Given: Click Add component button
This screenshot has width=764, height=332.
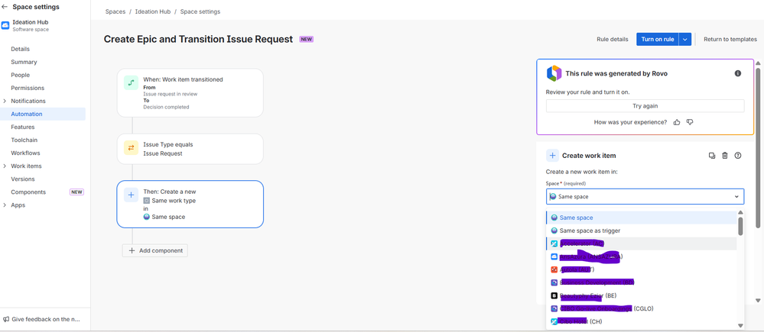Looking at the screenshot, I should [155, 250].
